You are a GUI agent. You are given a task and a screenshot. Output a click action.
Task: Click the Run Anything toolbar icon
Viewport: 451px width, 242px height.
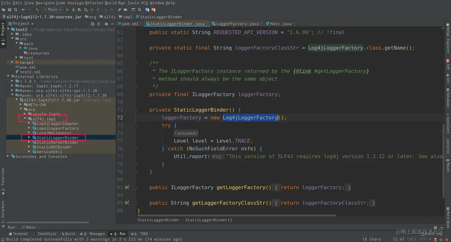point(133,10)
